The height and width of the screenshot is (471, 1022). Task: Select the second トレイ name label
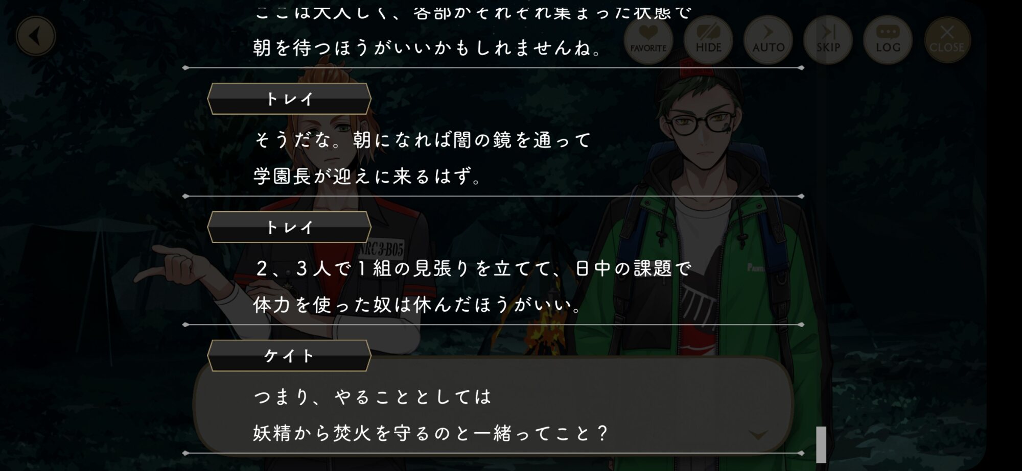click(x=289, y=227)
